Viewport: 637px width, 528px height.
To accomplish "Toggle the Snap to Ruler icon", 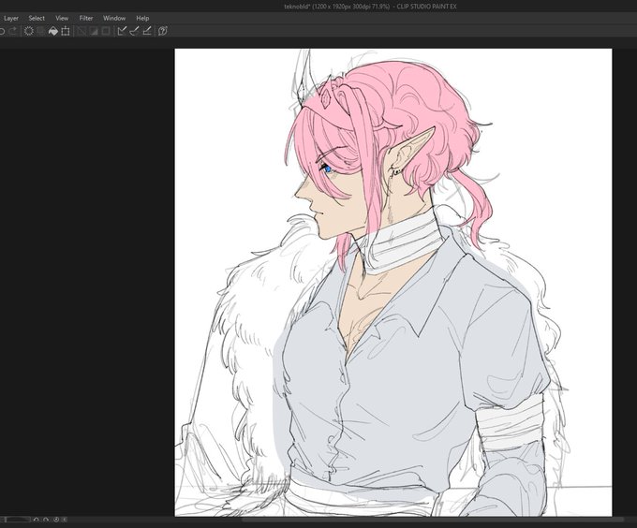I will tap(122, 31).
